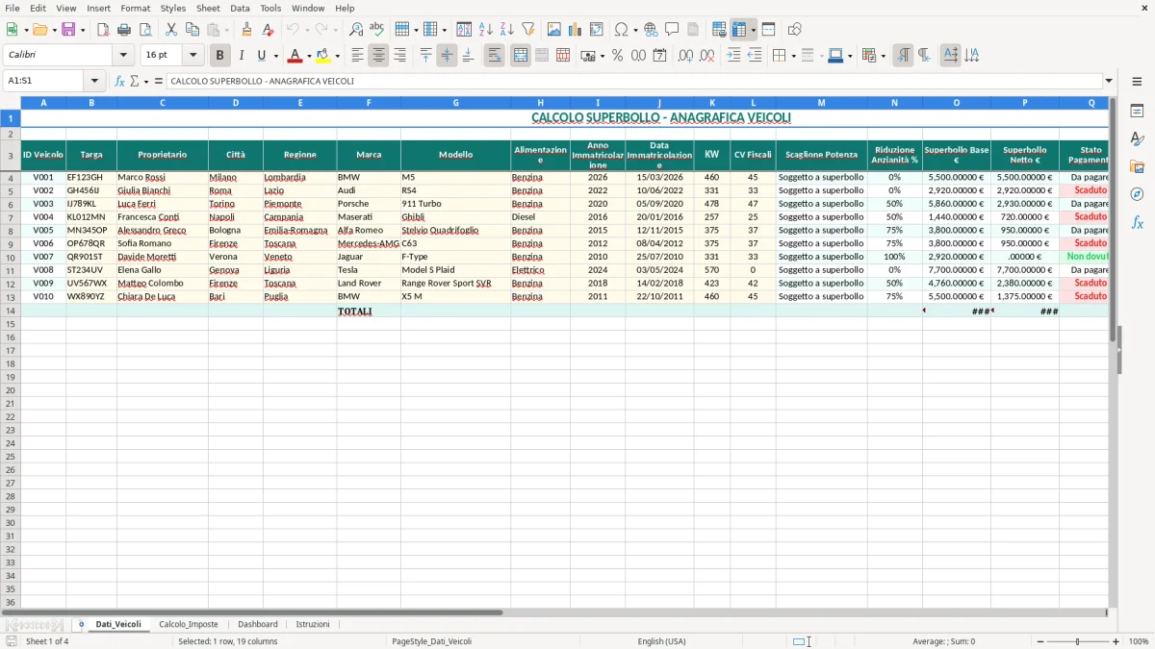Screen dimensions: 1155x649
Task: Save the document with the floppy icon
Action: click(68, 30)
